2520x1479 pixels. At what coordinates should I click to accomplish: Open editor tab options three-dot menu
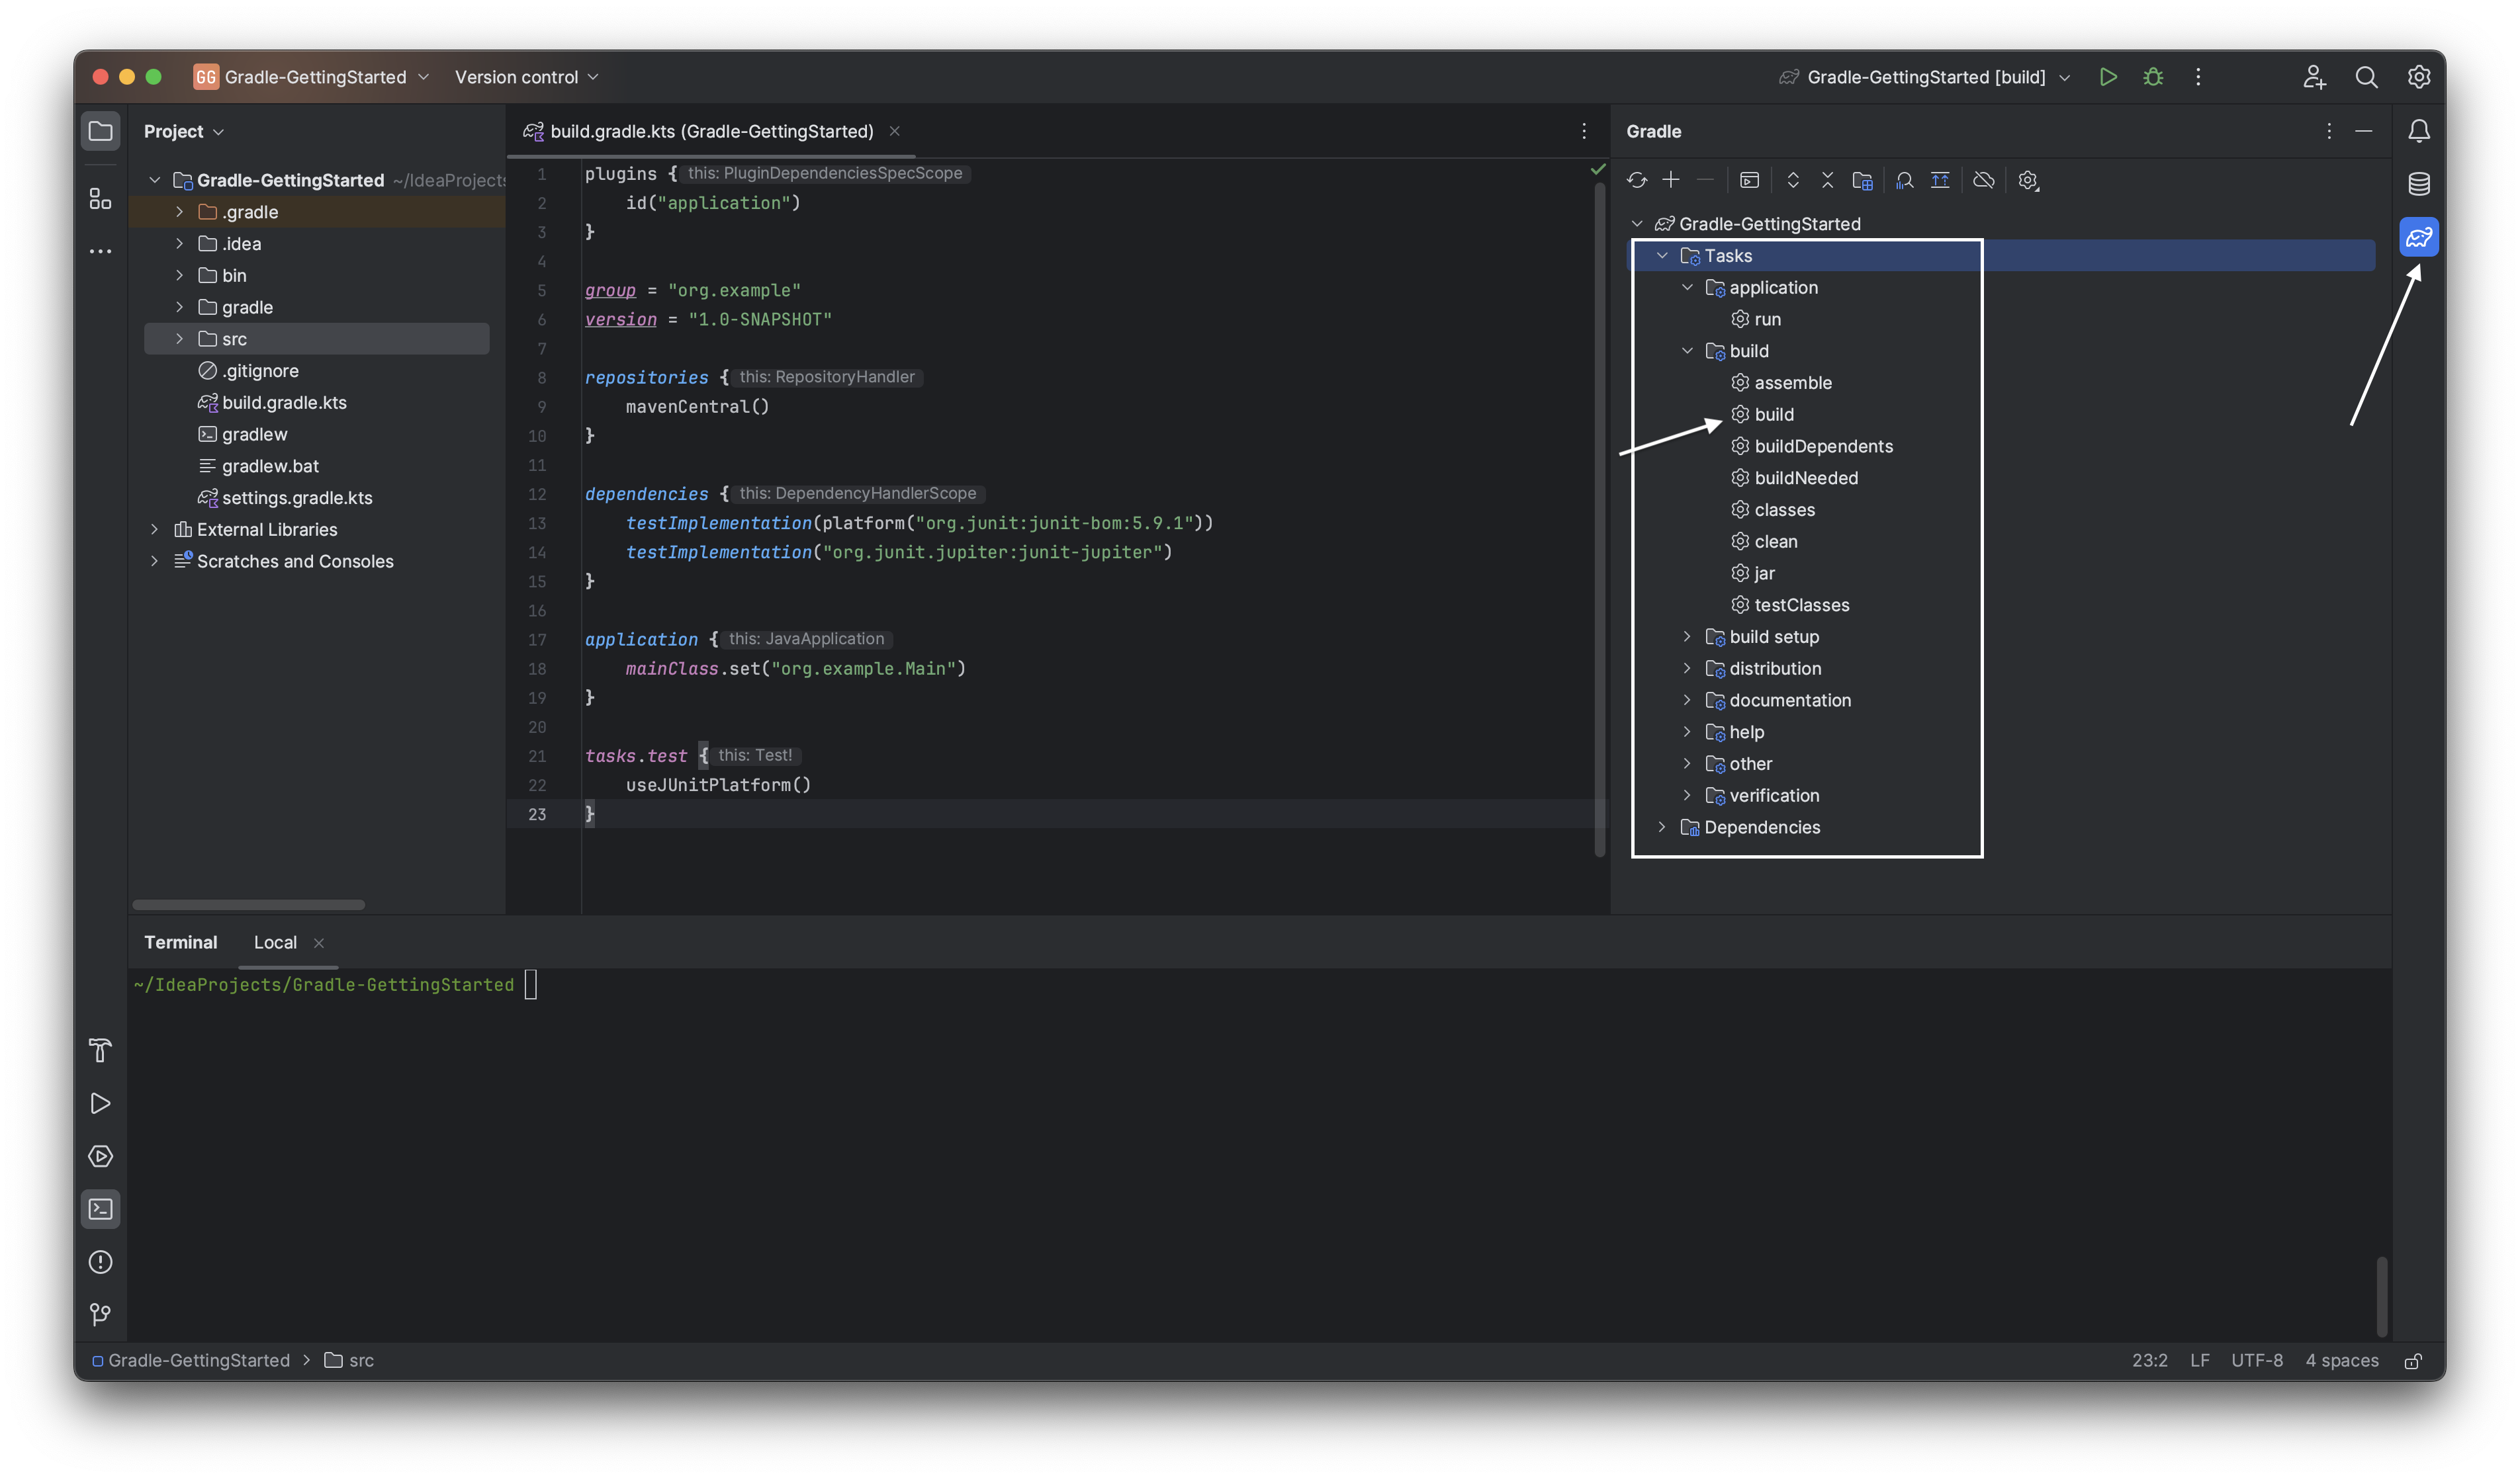pyautogui.click(x=1583, y=131)
